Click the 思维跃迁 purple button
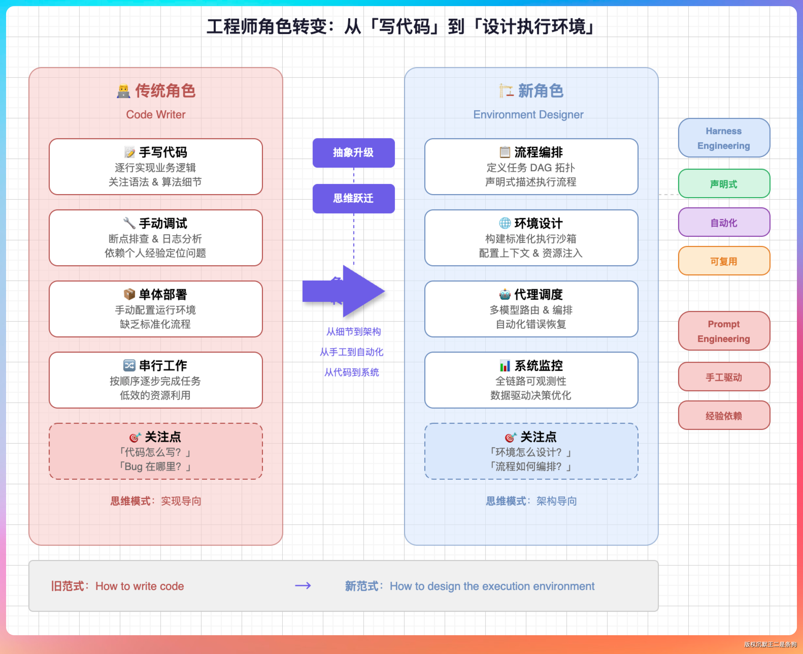The image size is (803, 654). pos(353,198)
